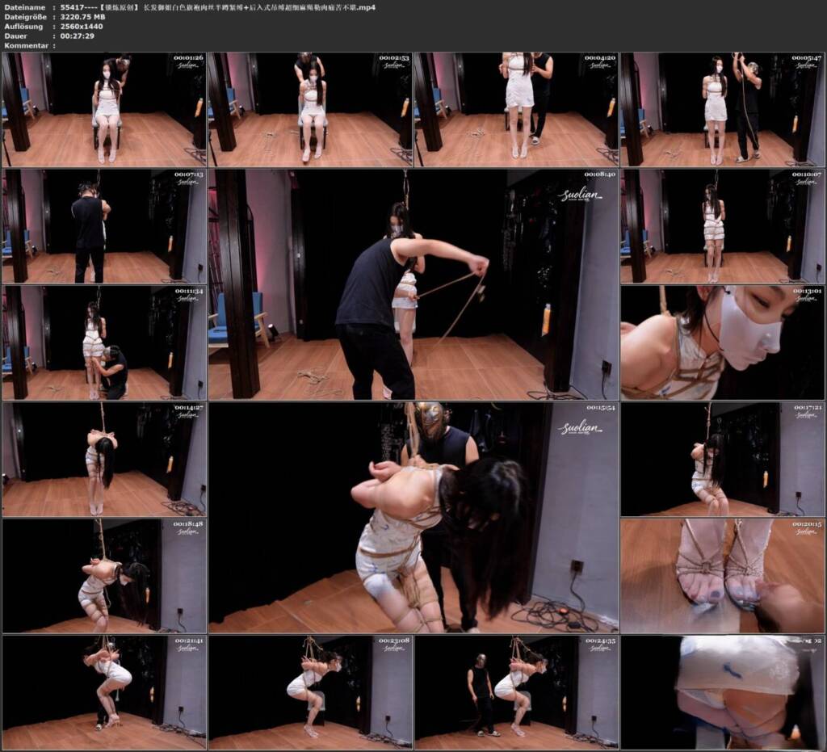827x752 pixels.
Task: Open the thumbnail stamped 00:01:26
Action: click(x=104, y=109)
